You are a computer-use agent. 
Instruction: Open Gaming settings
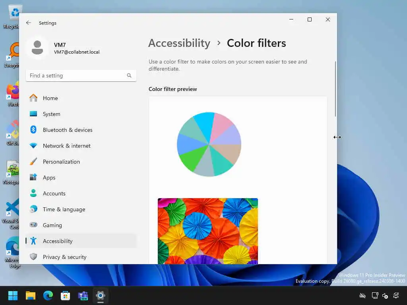click(x=81, y=225)
